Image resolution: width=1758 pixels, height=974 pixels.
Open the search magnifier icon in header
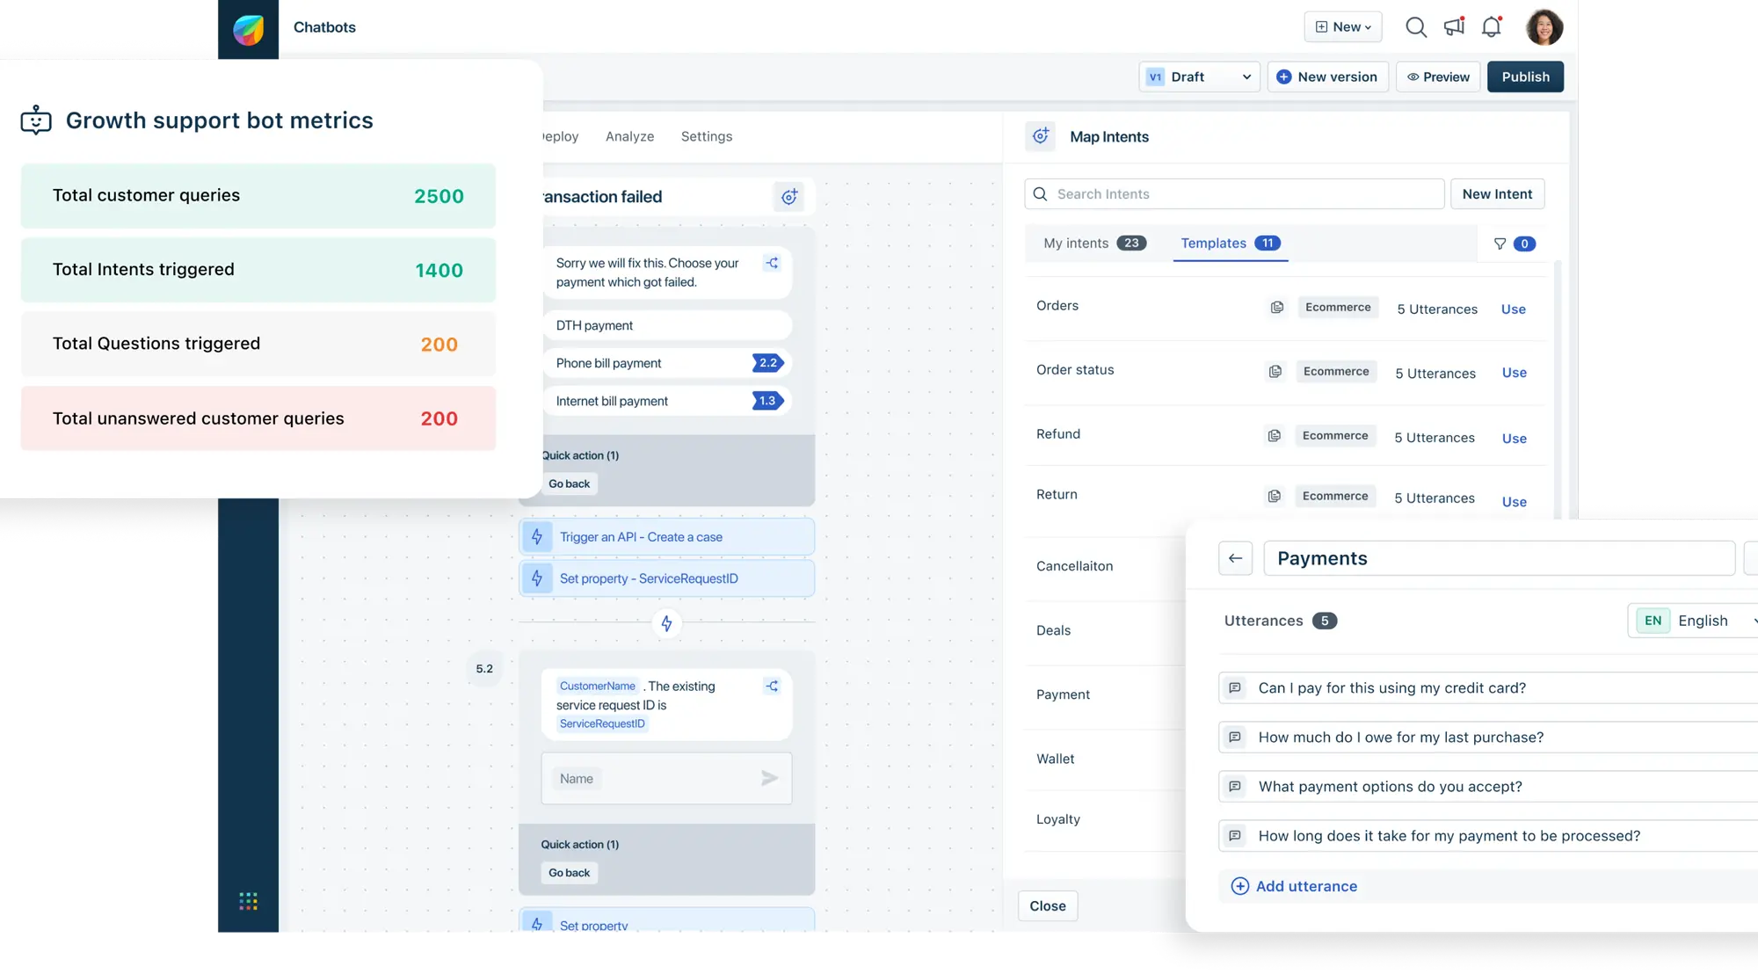click(1415, 27)
